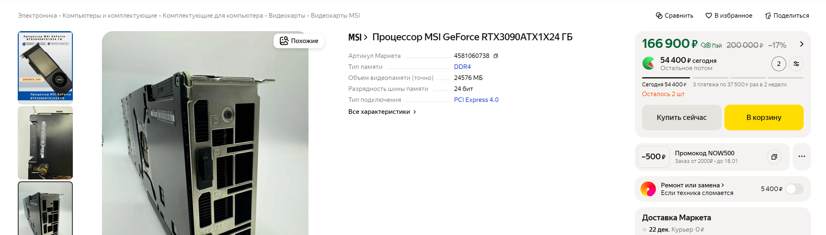Expand Все характеристики section
This screenshot has height=235, width=826.
click(382, 112)
